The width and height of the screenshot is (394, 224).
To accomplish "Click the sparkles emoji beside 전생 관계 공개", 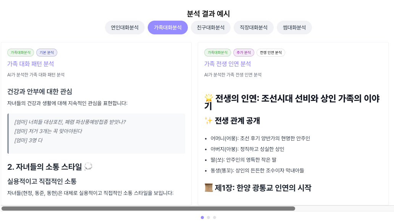I will (x=208, y=120).
